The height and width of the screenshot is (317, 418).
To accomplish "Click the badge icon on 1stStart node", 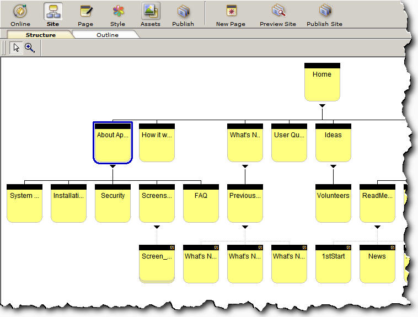I will [349, 248].
